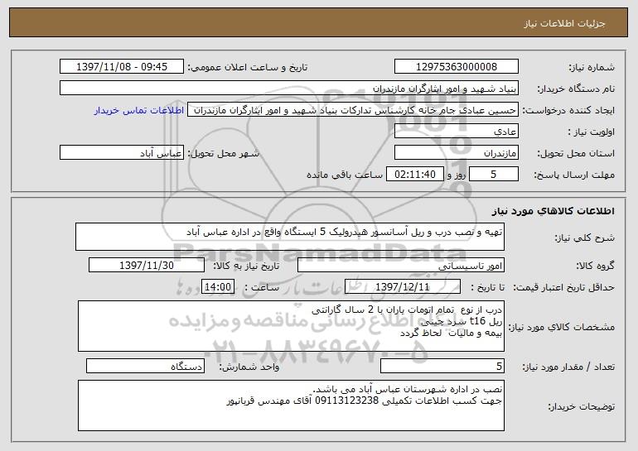Image resolution: width=638 pixels, height=451 pixels.
Task: Click the label حداقل تاریخ اعتبار قیمت
Action: pos(564,288)
